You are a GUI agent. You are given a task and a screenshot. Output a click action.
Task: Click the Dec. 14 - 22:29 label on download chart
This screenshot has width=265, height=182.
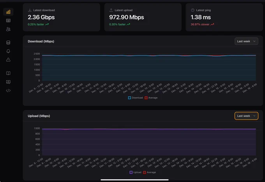click(x=210, y=88)
